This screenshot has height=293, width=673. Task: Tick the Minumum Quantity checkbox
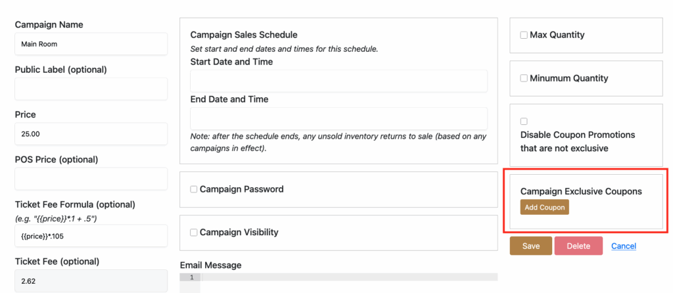[524, 78]
